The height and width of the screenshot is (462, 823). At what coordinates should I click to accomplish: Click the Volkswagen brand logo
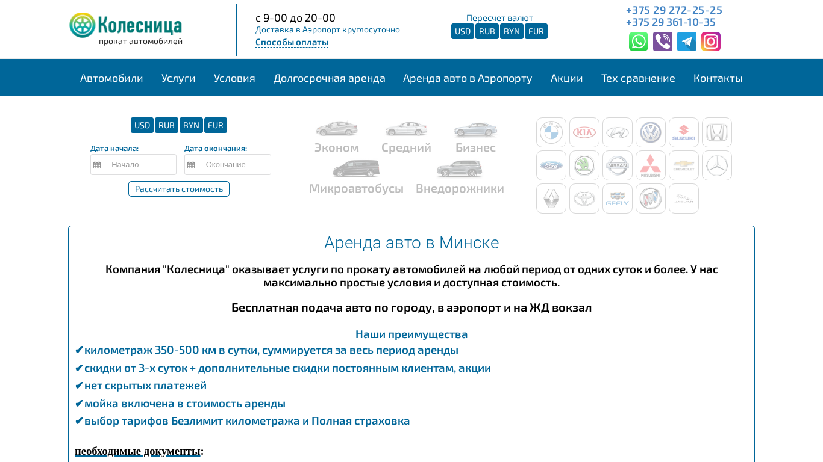click(651, 132)
